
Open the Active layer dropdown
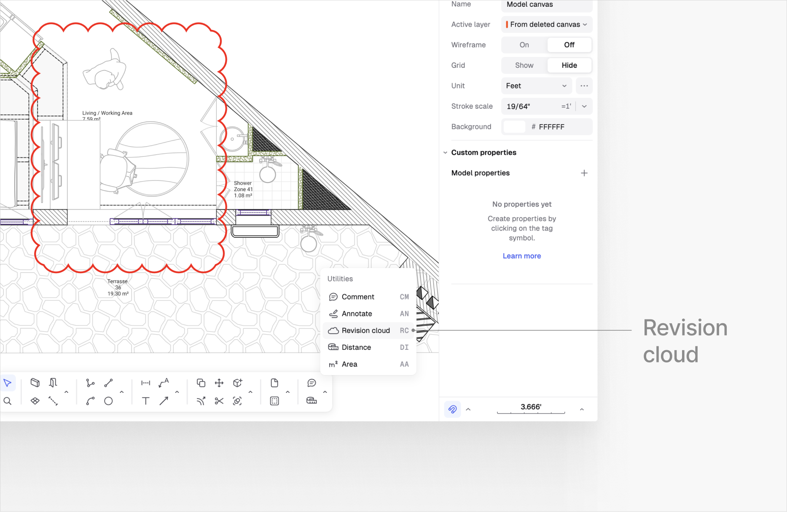[547, 24]
